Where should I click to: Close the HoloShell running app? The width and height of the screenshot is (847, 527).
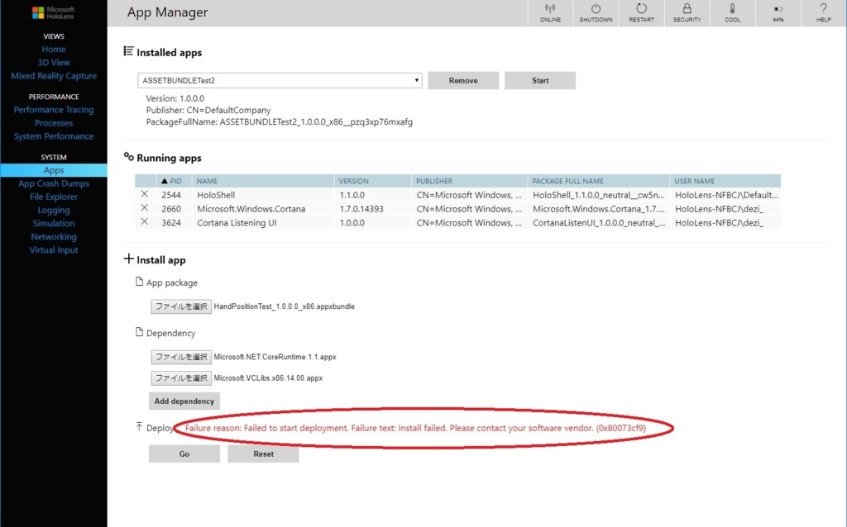click(144, 194)
